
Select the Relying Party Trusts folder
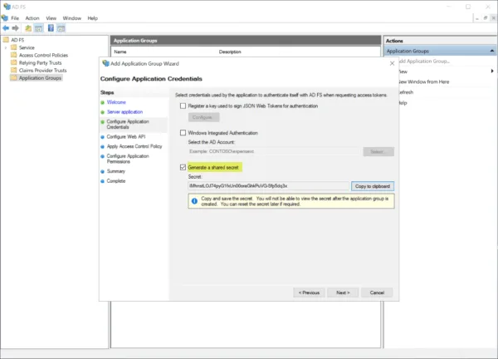click(x=40, y=62)
